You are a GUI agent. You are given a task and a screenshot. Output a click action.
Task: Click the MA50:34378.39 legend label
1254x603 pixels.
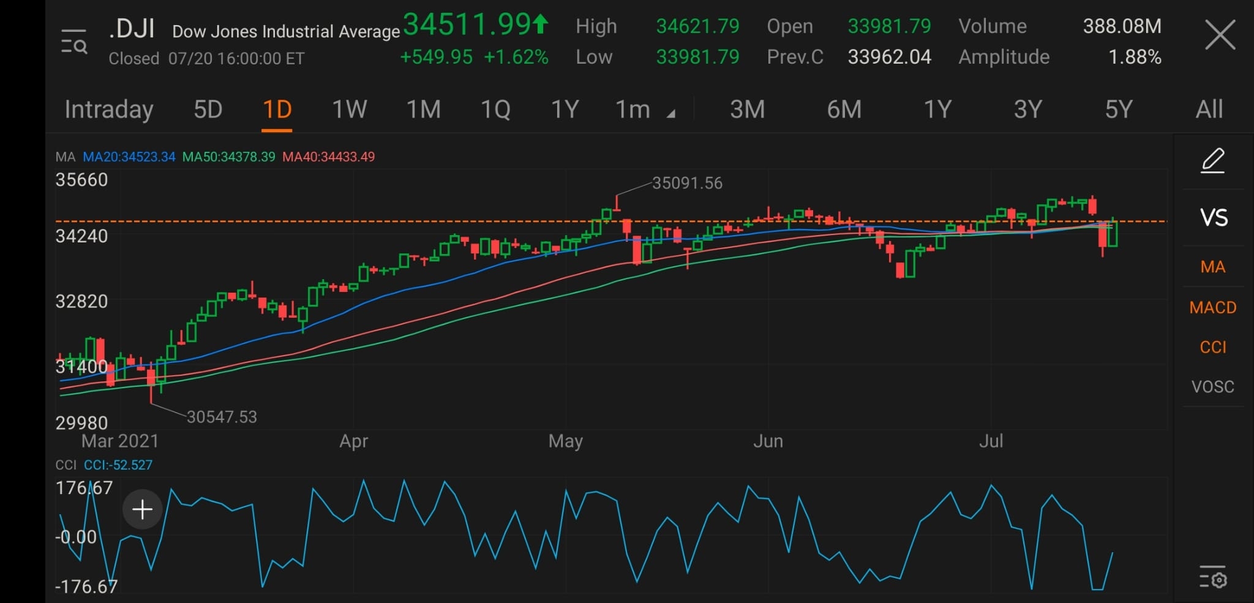point(229,157)
